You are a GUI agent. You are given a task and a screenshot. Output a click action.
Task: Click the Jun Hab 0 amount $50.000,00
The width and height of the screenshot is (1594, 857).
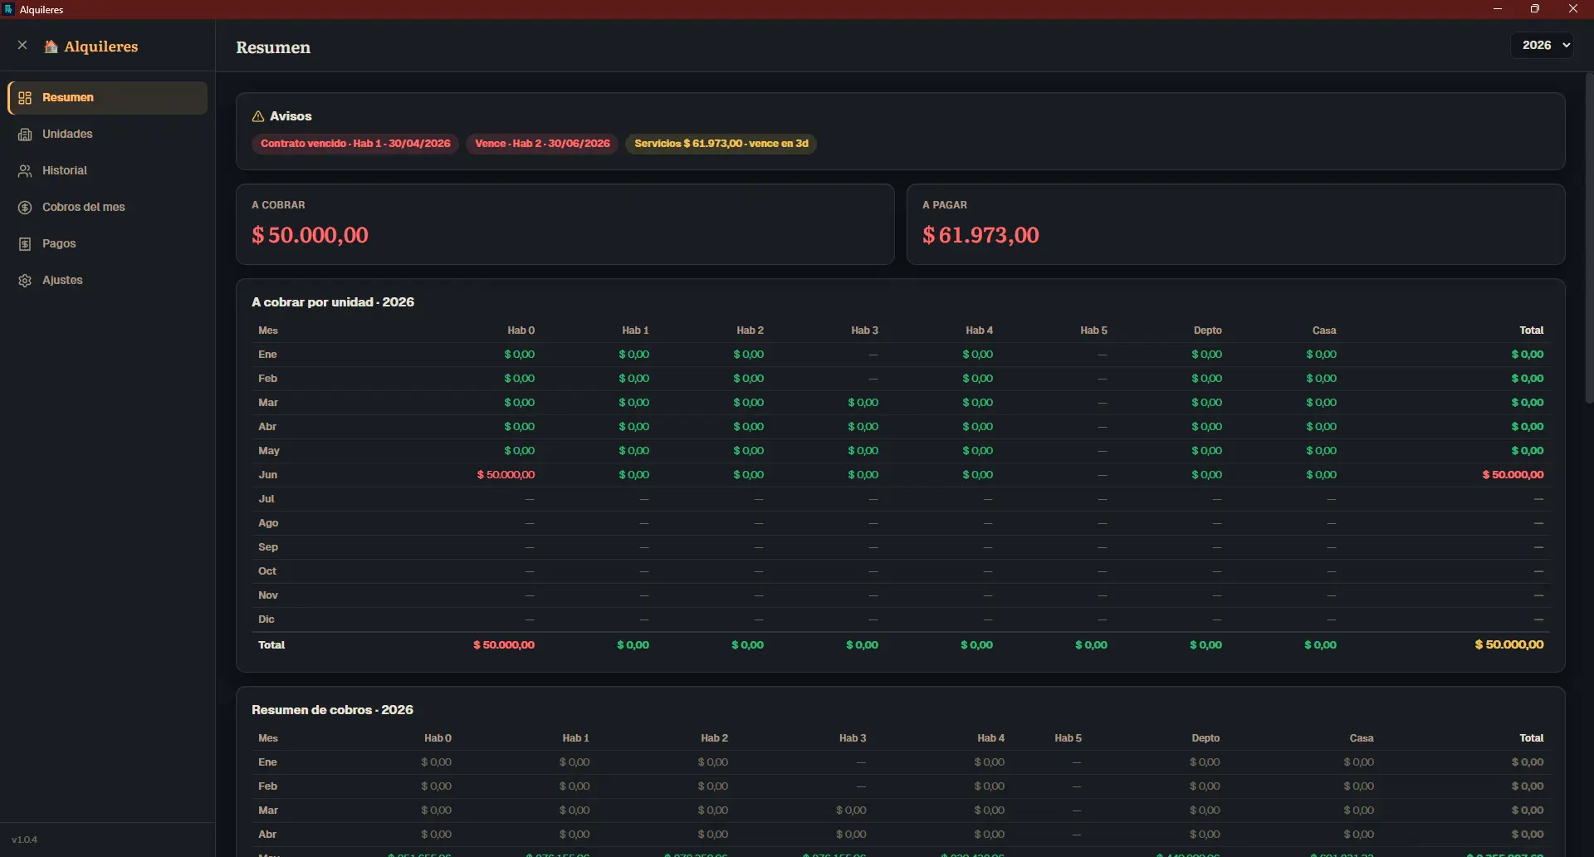pyautogui.click(x=506, y=475)
